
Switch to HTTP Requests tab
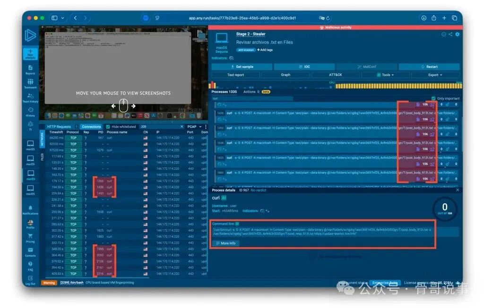point(59,126)
